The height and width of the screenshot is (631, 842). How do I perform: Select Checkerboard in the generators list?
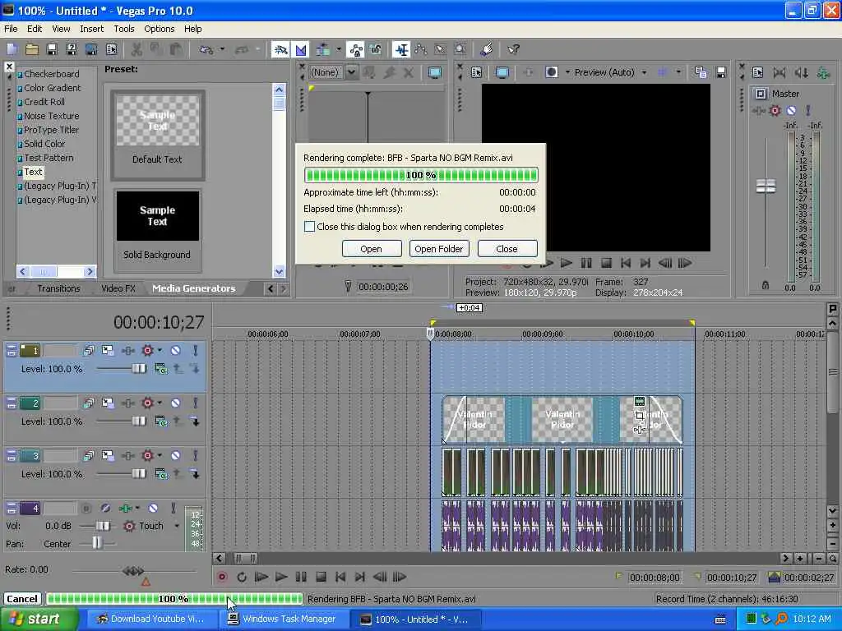[x=52, y=74]
